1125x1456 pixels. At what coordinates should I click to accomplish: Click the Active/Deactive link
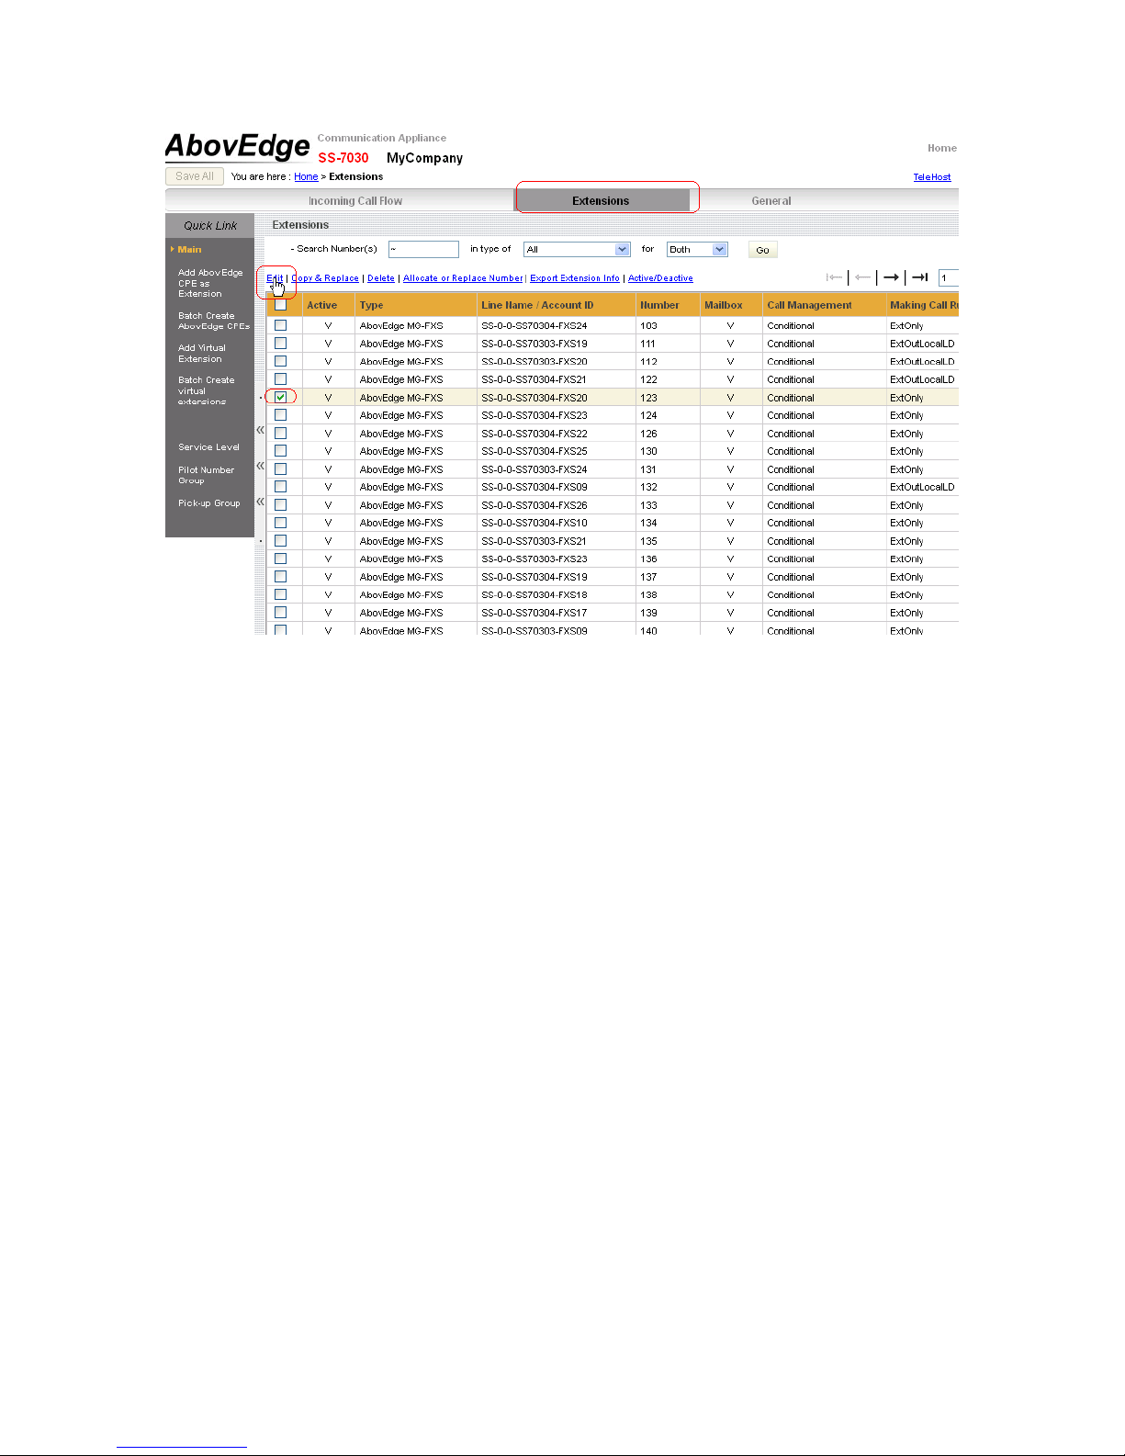point(660,278)
